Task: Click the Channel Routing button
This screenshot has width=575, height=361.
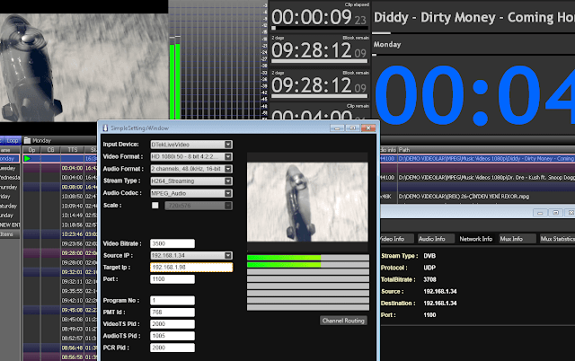Action: pos(343,321)
